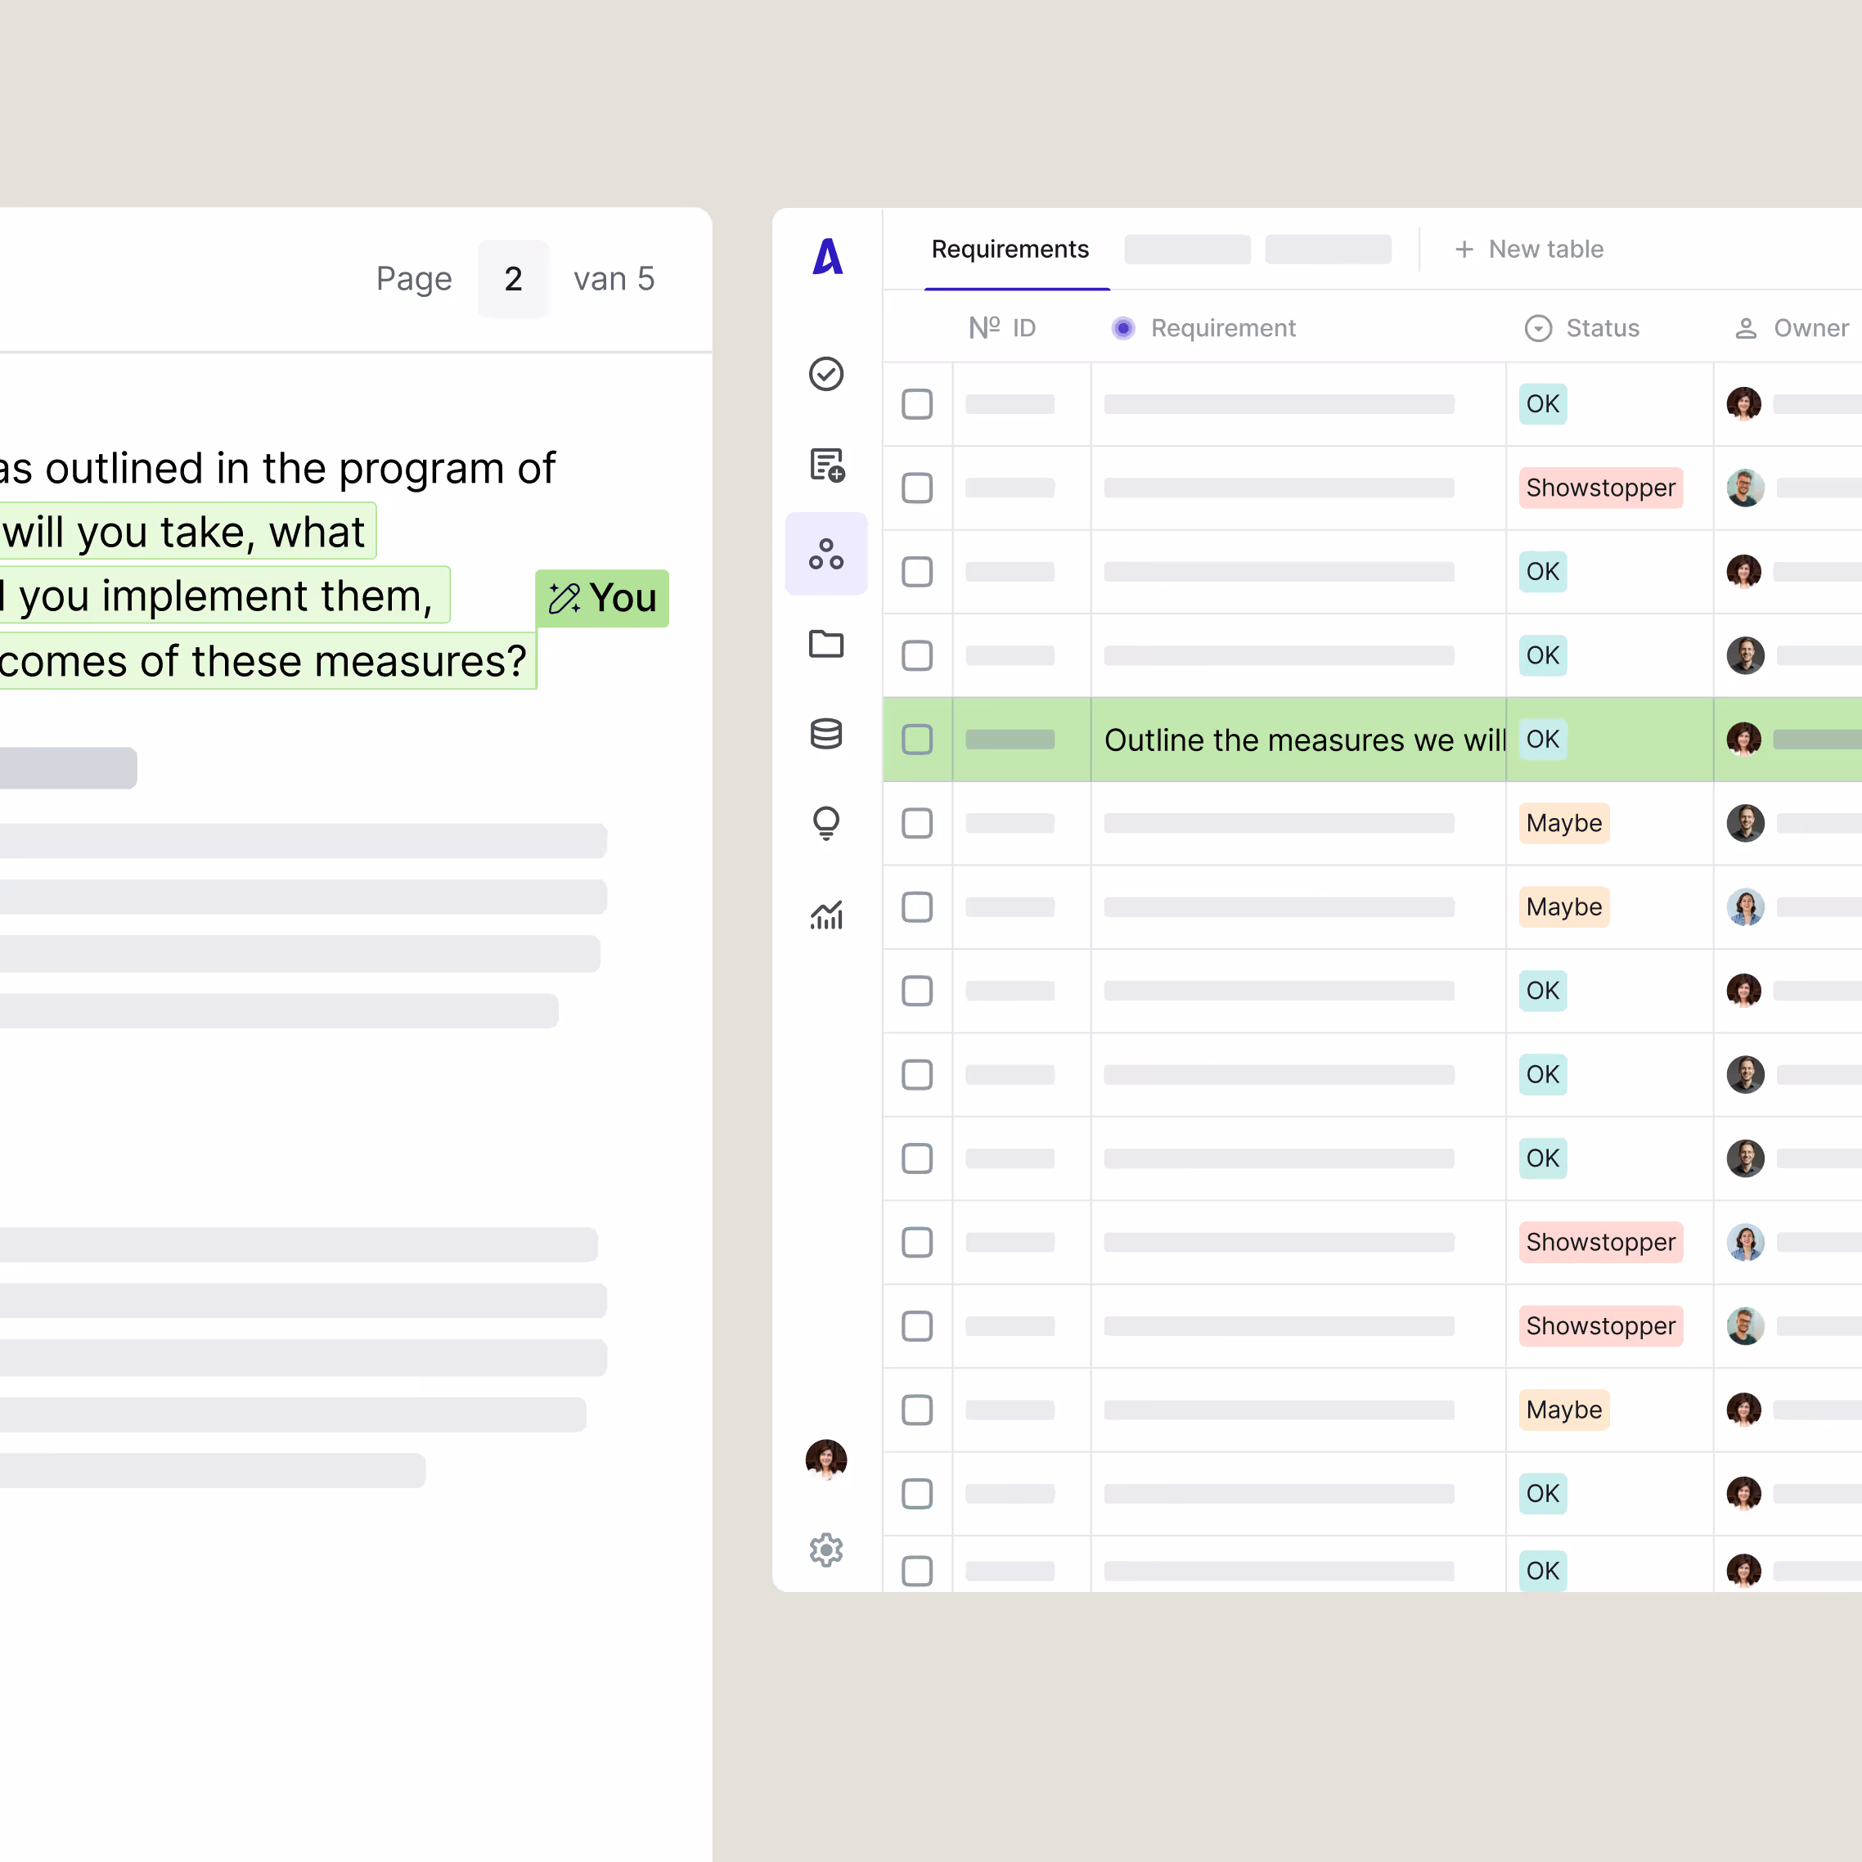Open the first placeholder tab after Requirements

pyautogui.click(x=1187, y=250)
